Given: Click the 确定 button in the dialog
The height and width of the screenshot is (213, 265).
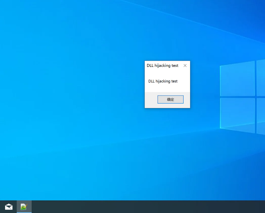Looking at the screenshot, I should point(170,99).
